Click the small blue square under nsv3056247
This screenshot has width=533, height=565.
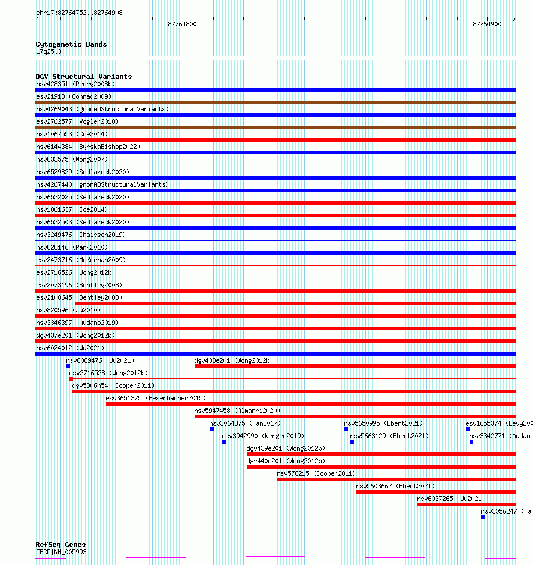(483, 517)
